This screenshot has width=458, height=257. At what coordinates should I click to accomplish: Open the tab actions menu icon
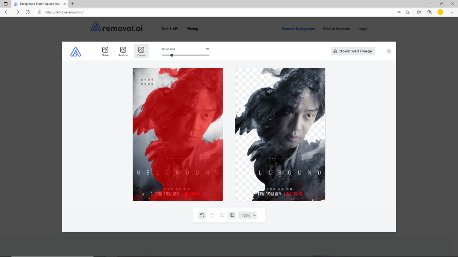pyautogui.click(x=5, y=4)
